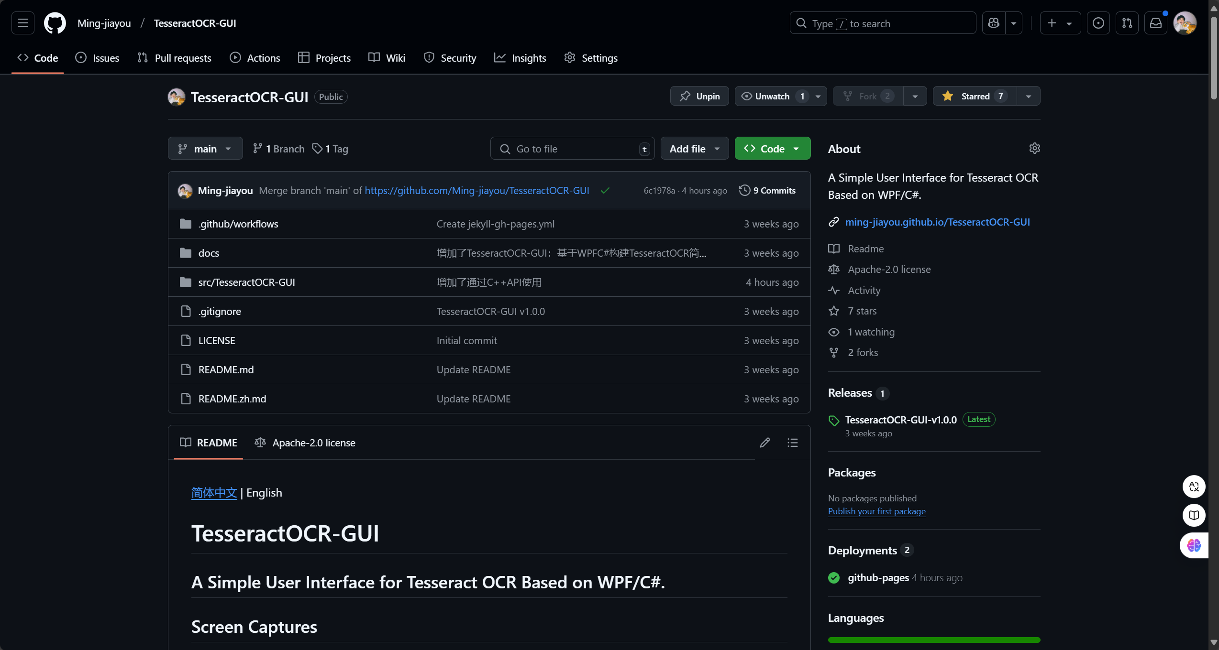
Task: Click the book floating widget icon
Action: pyautogui.click(x=1194, y=515)
